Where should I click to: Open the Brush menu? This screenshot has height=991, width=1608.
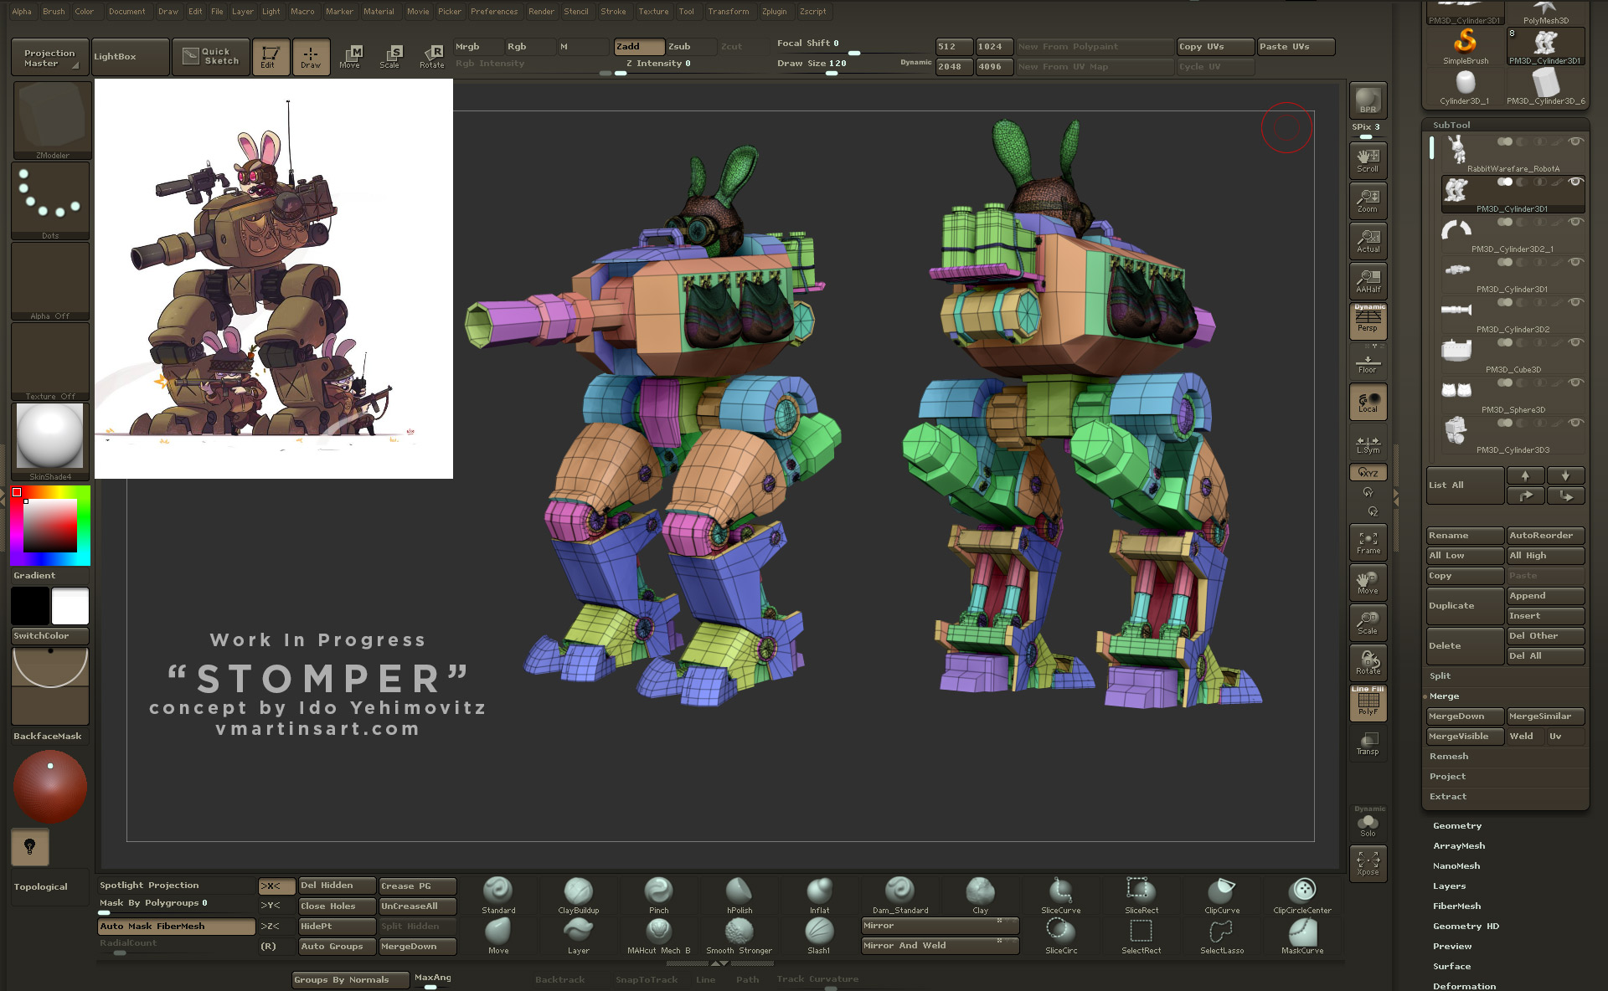click(x=54, y=11)
